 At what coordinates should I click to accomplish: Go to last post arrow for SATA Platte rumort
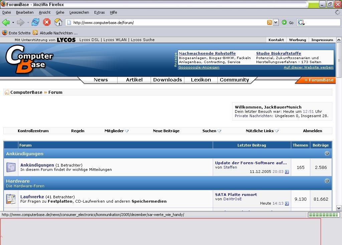click(287, 203)
